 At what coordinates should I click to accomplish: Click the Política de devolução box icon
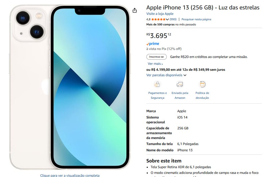202,84
